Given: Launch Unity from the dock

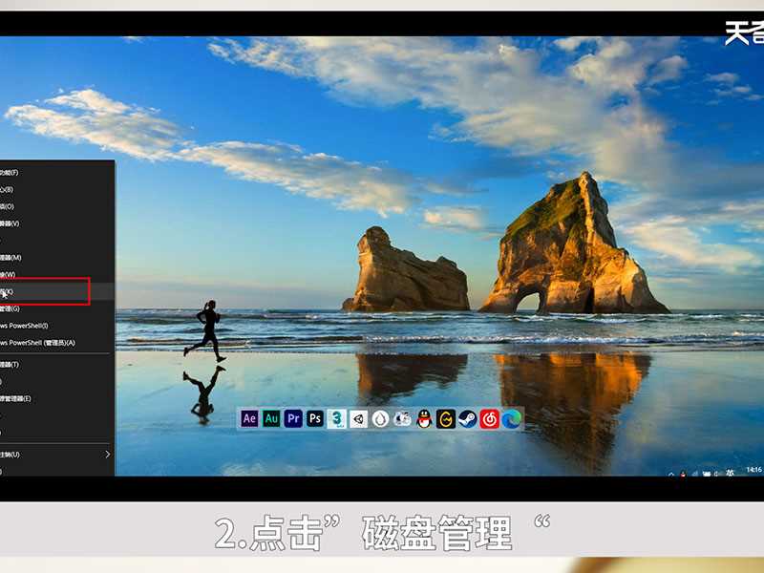Looking at the screenshot, I should [359, 418].
